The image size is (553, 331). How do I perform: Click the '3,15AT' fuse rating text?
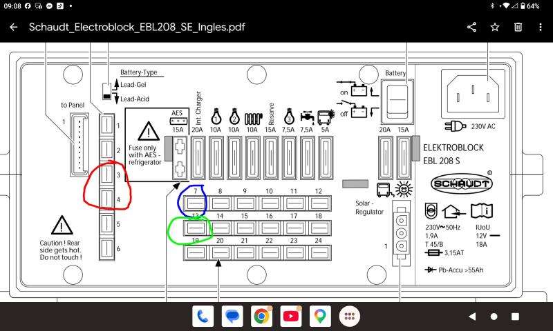click(454, 252)
